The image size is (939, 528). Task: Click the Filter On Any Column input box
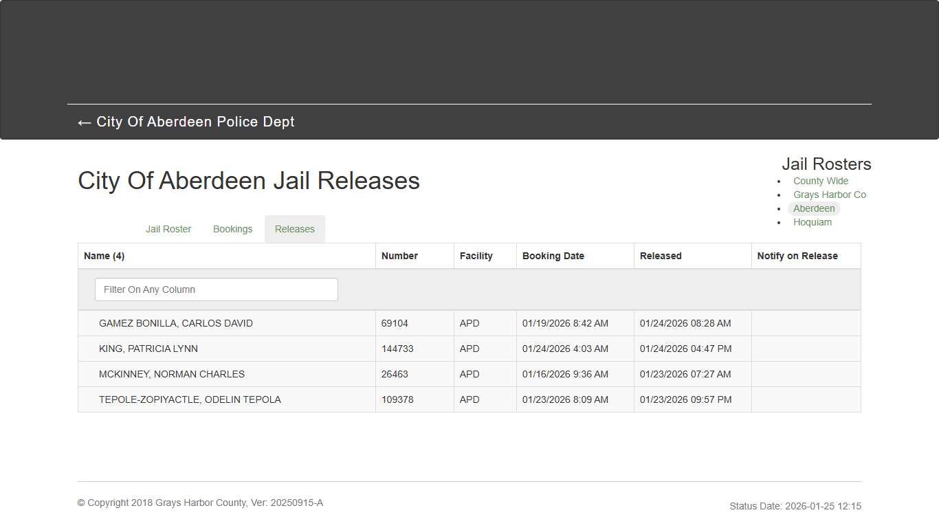(216, 289)
